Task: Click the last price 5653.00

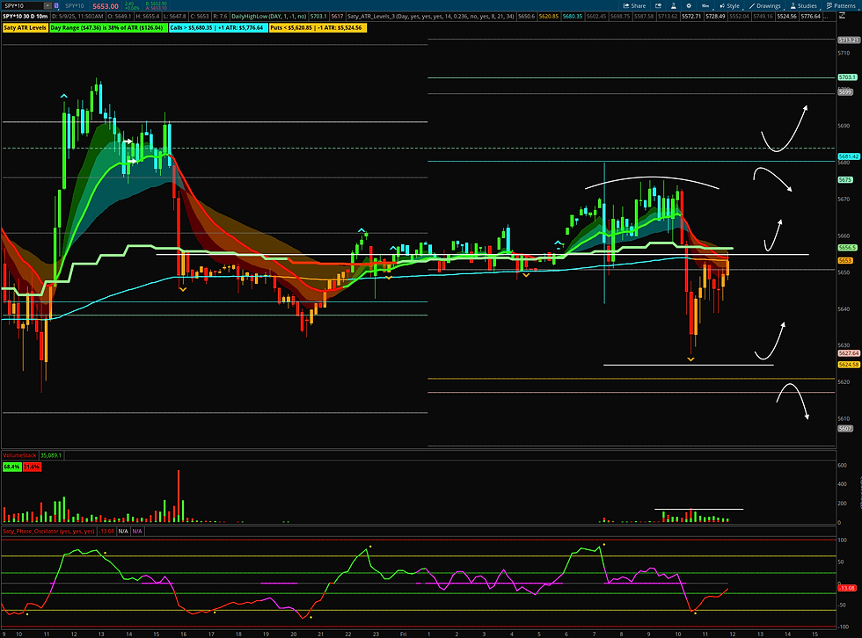Action: tap(105, 6)
